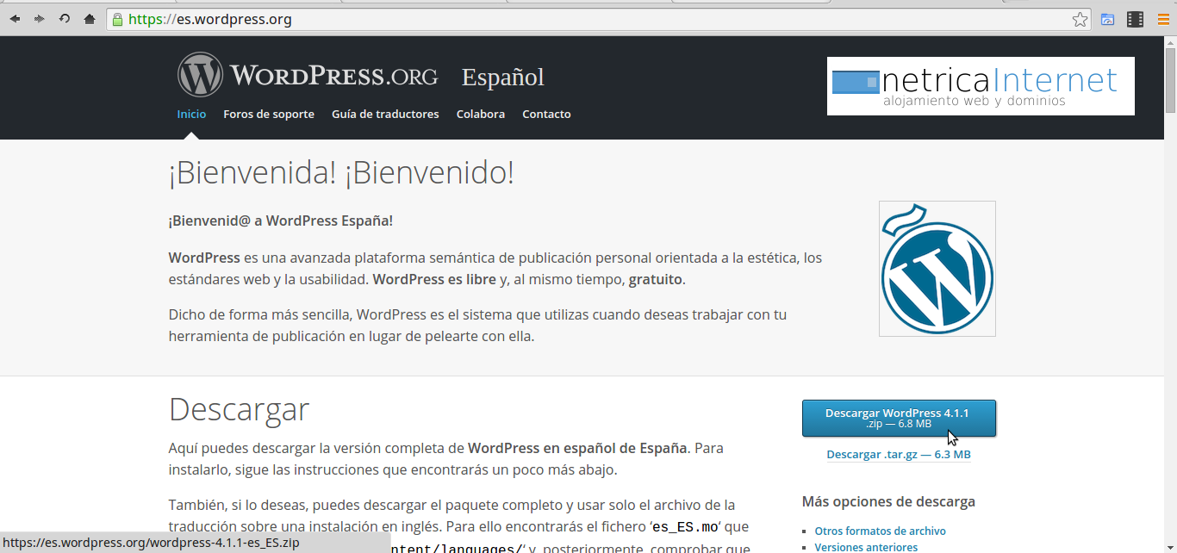
Task: Click the ¡Bienvenid@ a WordPress España! text
Action: 281,221
